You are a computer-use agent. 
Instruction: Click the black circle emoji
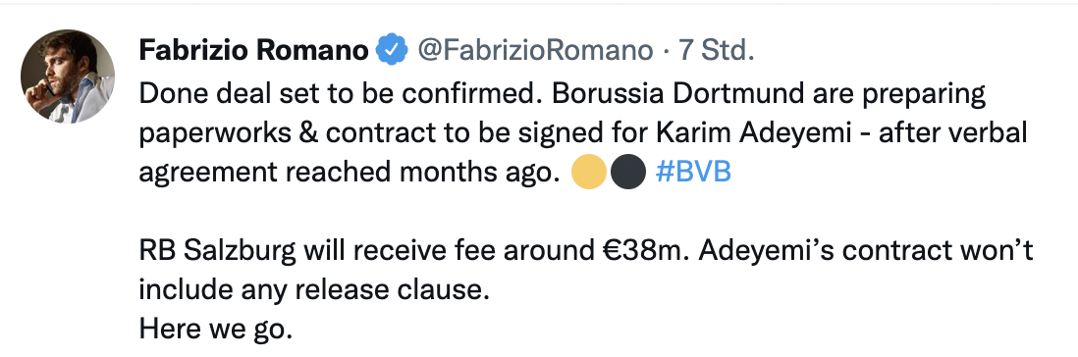click(628, 172)
